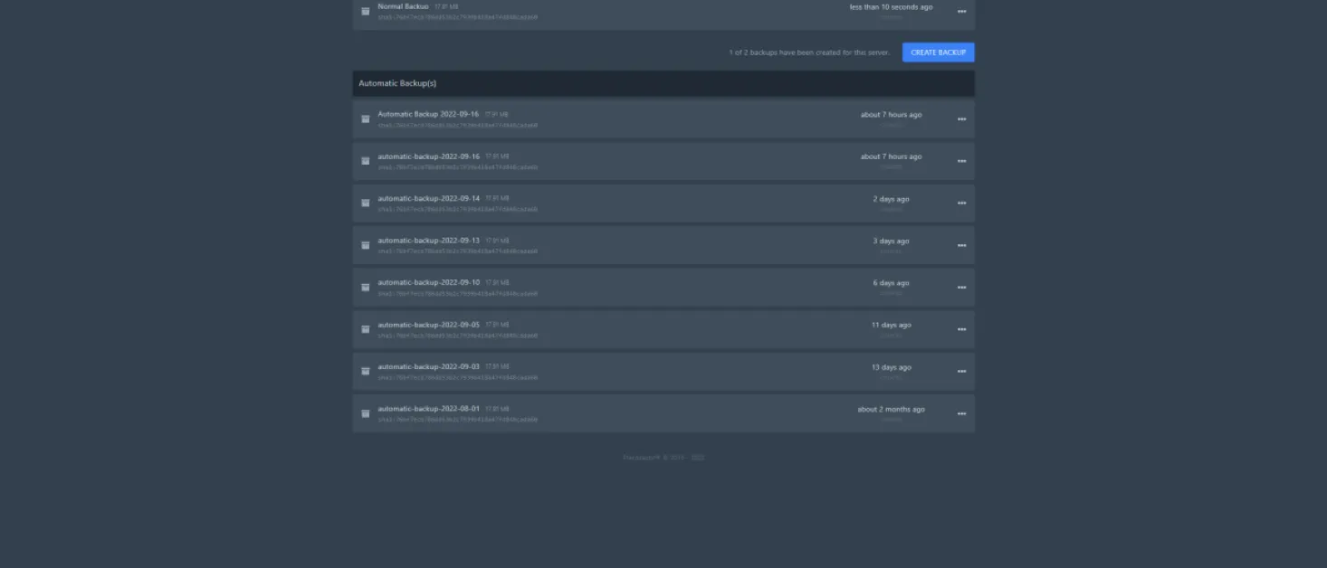The image size is (1327, 568).
Task: Open three-dot menu for automatic-backup-2022-09-05
Action: (x=961, y=329)
